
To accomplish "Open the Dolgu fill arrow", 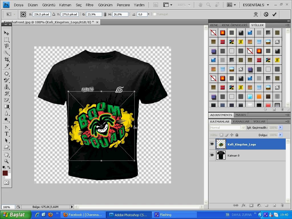I will click(281, 135).
